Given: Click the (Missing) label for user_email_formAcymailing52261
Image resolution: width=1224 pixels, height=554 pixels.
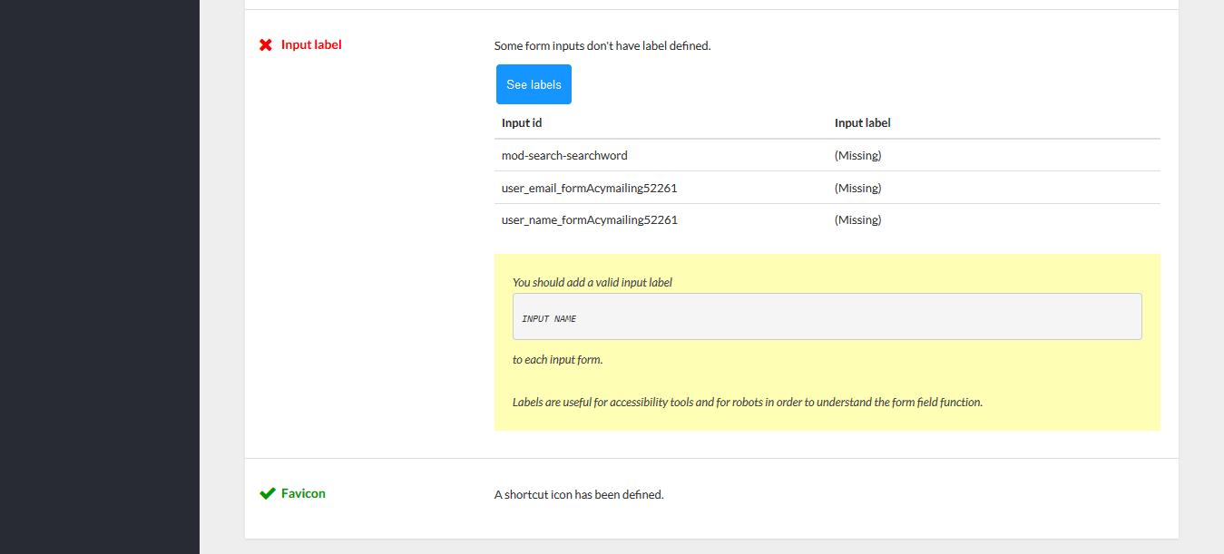Looking at the screenshot, I should coord(857,188).
